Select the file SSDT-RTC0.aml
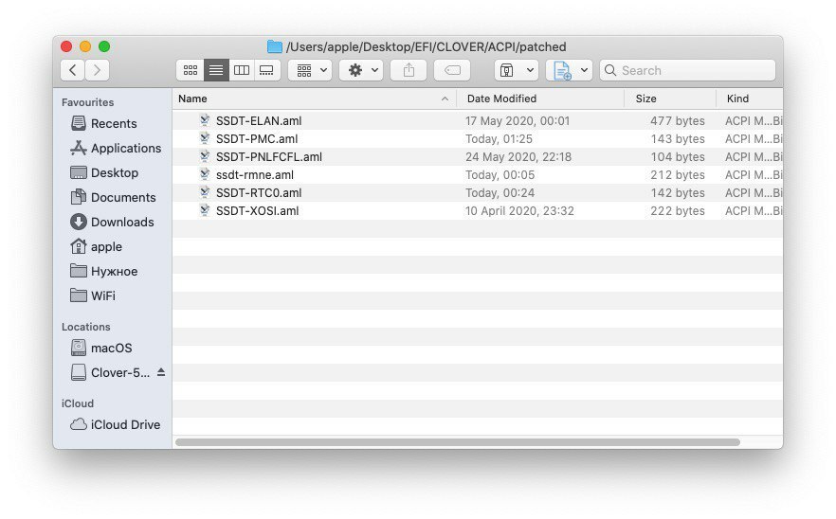This screenshot has height=519, width=836. point(259,193)
